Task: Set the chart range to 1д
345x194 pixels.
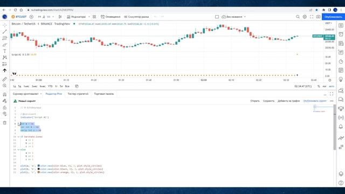Action: (15, 86)
